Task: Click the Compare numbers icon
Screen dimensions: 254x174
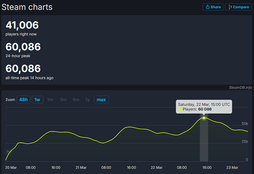Action: [x=230, y=7]
